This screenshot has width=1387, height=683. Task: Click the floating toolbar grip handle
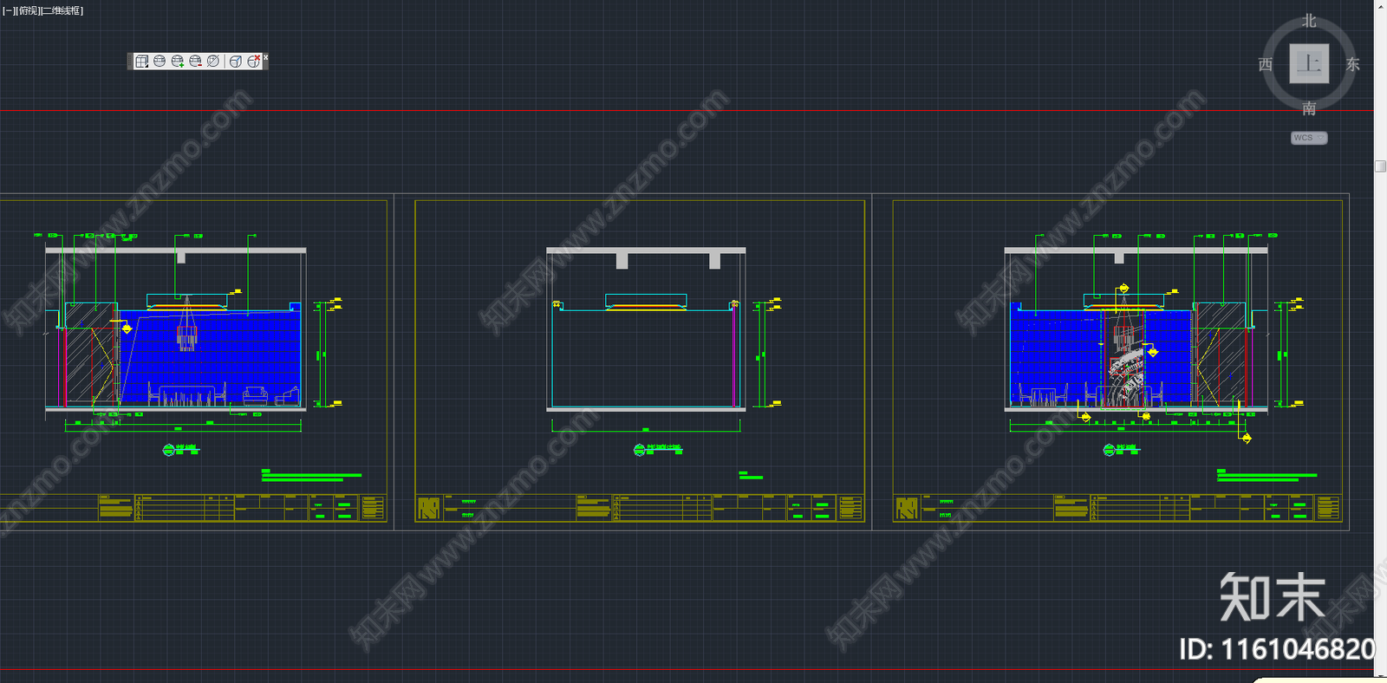pyautogui.click(x=131, y=62)
